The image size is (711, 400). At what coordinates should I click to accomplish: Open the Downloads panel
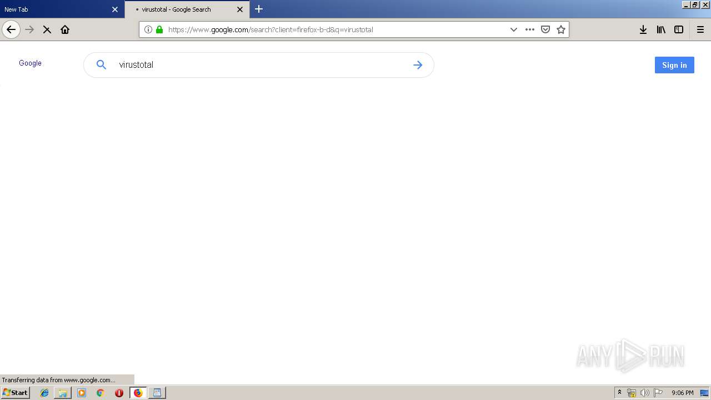pos(643,29)
